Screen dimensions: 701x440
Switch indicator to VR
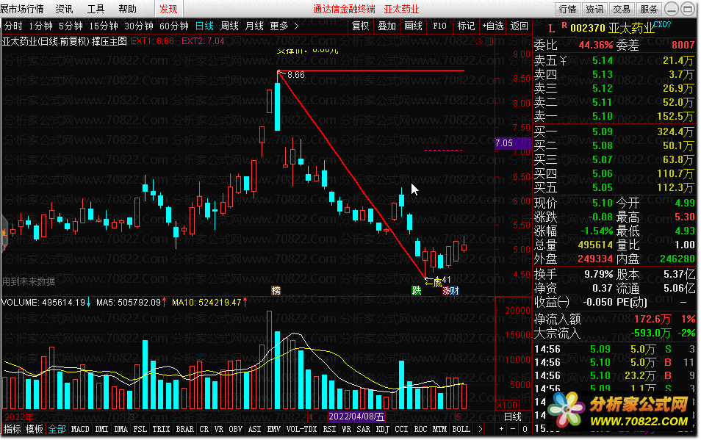(219, 429)
